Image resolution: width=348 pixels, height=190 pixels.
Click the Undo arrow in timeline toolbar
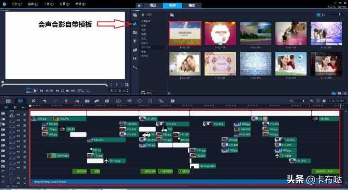pos(44,101)
